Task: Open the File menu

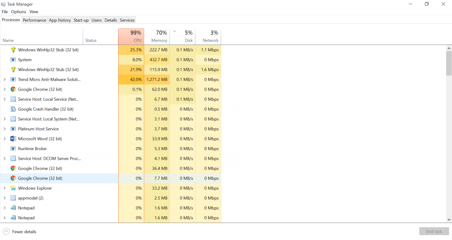Action: pos(5,12)
